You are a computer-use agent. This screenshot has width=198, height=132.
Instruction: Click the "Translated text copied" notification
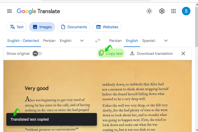click(x=52, y=119)
